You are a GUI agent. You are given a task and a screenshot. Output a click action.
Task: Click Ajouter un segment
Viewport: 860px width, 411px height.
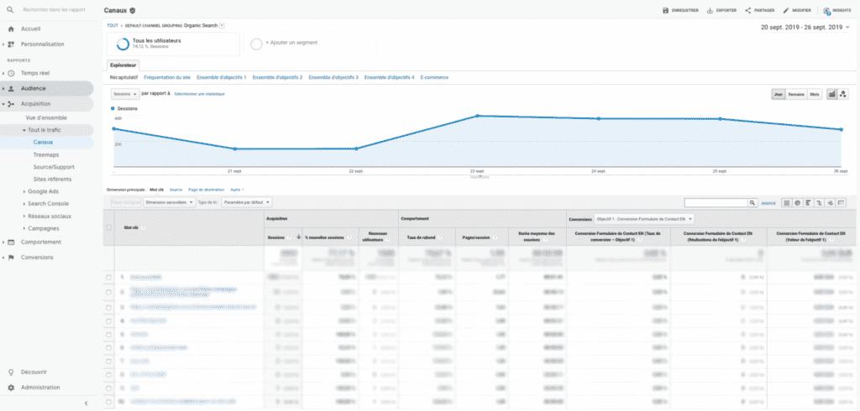287,42
